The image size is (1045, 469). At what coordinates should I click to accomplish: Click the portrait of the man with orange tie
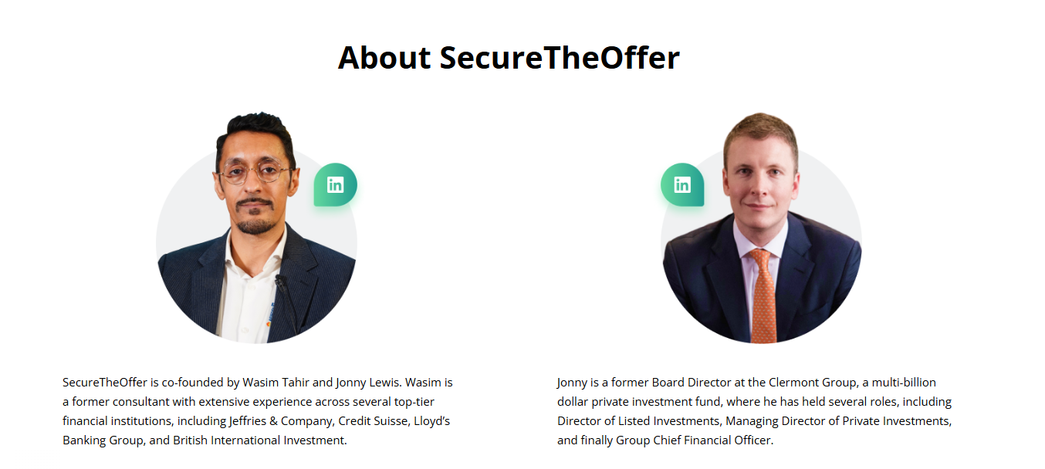(761, 228)
